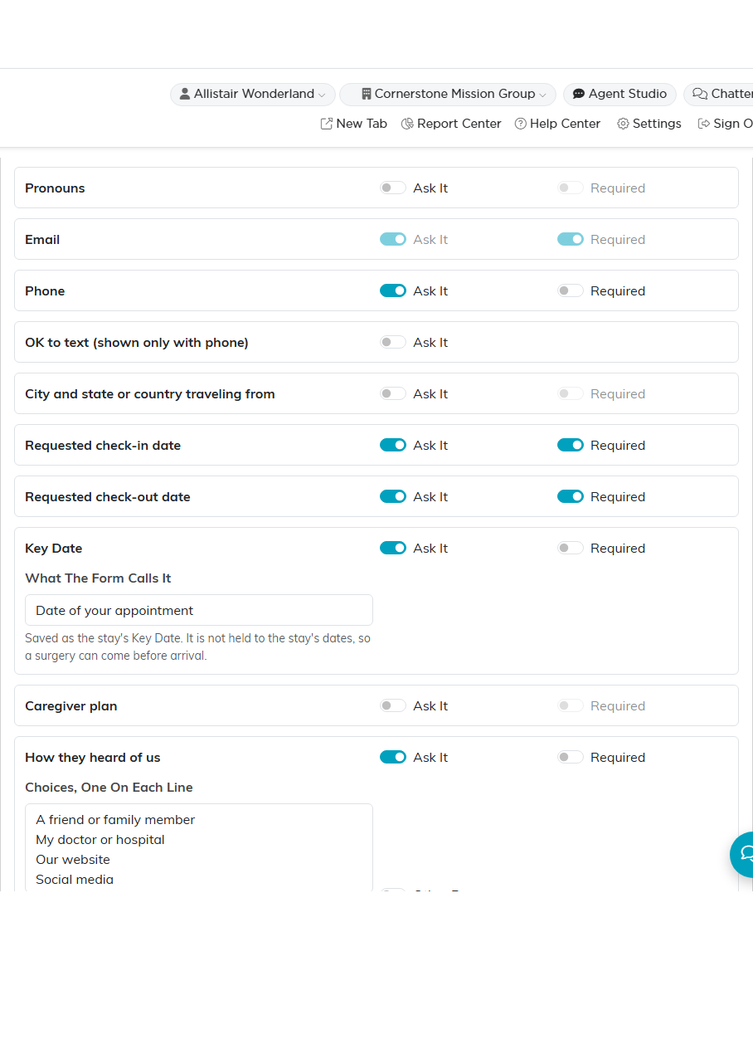Enable Ask It for OK to text
The width and height of the screenshot is (753, 1049).
(393, 342)
